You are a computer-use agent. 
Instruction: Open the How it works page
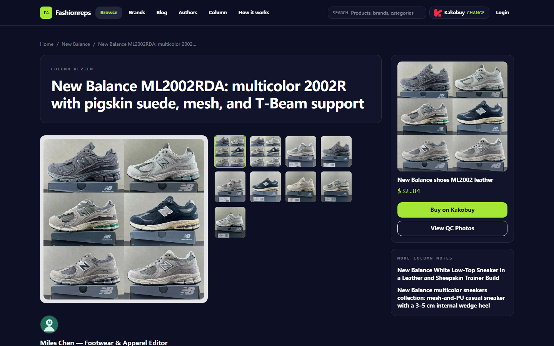coord(254,13)
